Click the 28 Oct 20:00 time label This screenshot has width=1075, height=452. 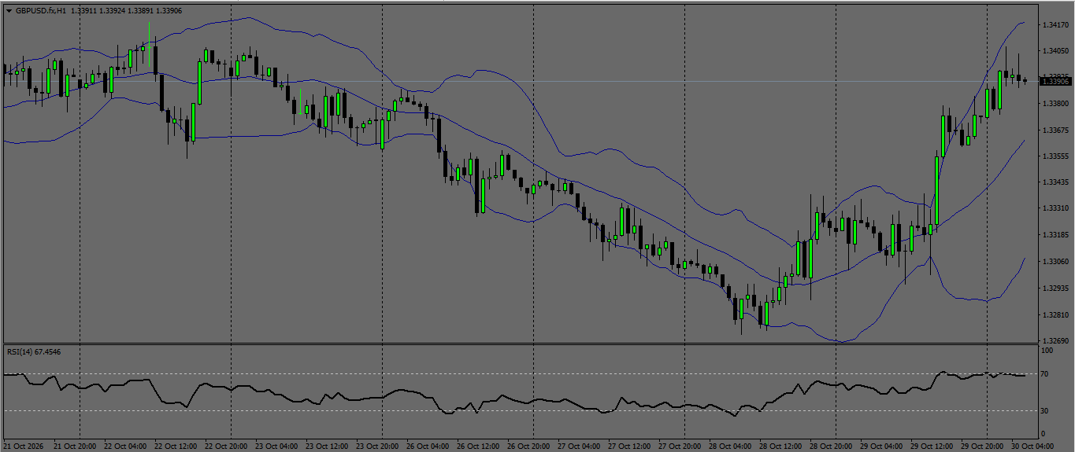click(830, 446)
